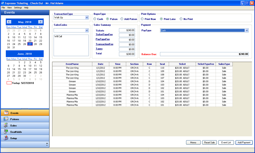Sort by the Date column header
The image size is (255, 153).
(x=101, y=64)
